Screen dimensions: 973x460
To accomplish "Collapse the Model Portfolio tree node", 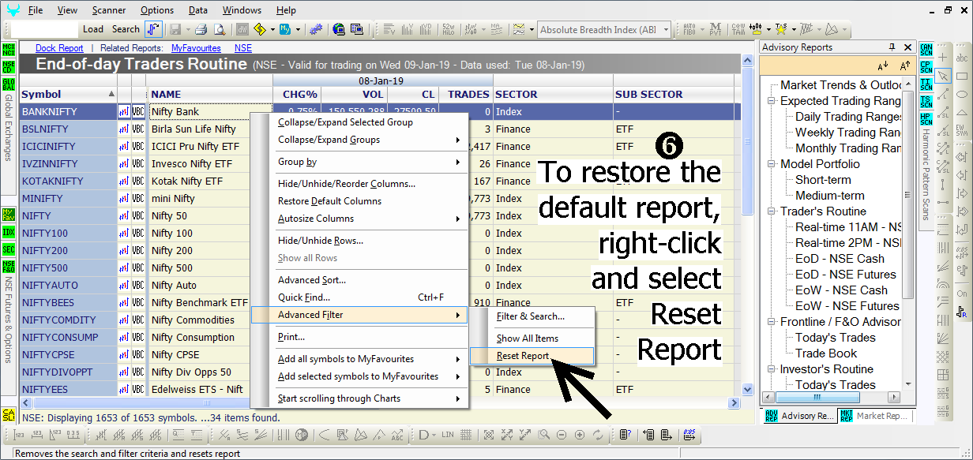I will click(x=772, y=164).
